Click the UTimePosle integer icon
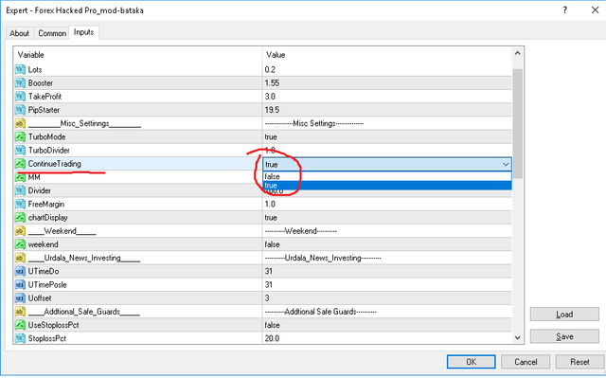The height and width of the screenshot is (378, 606). tap(20, 285)
